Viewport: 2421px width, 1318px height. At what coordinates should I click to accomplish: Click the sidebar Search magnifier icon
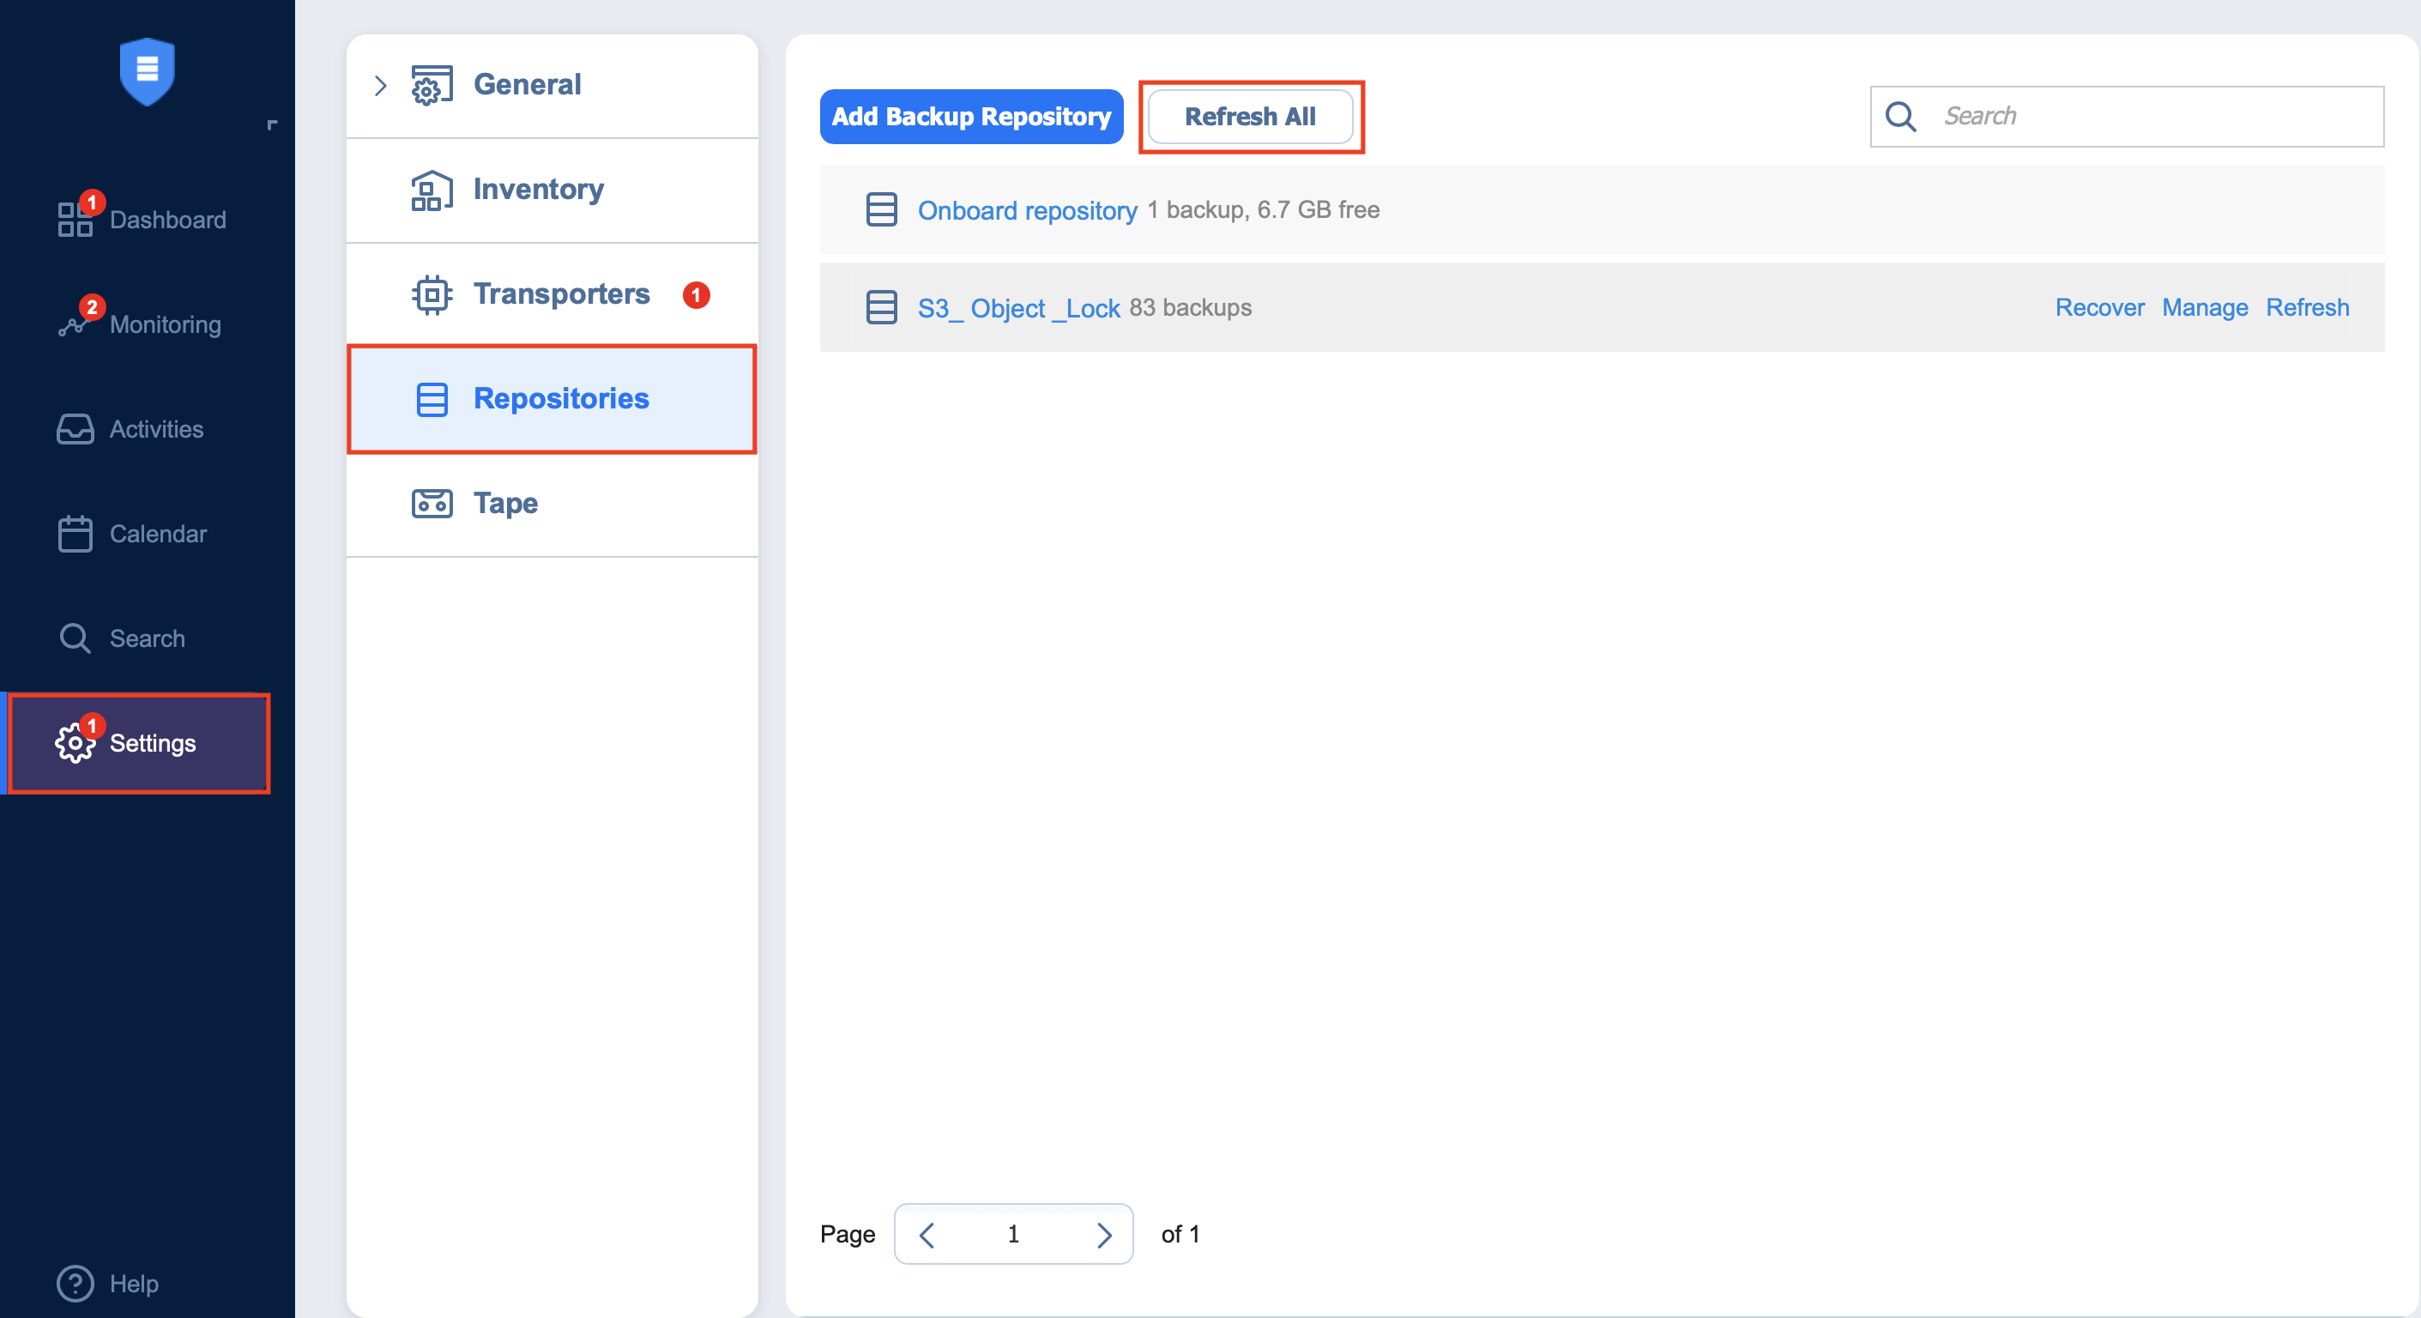pos(75,638)
